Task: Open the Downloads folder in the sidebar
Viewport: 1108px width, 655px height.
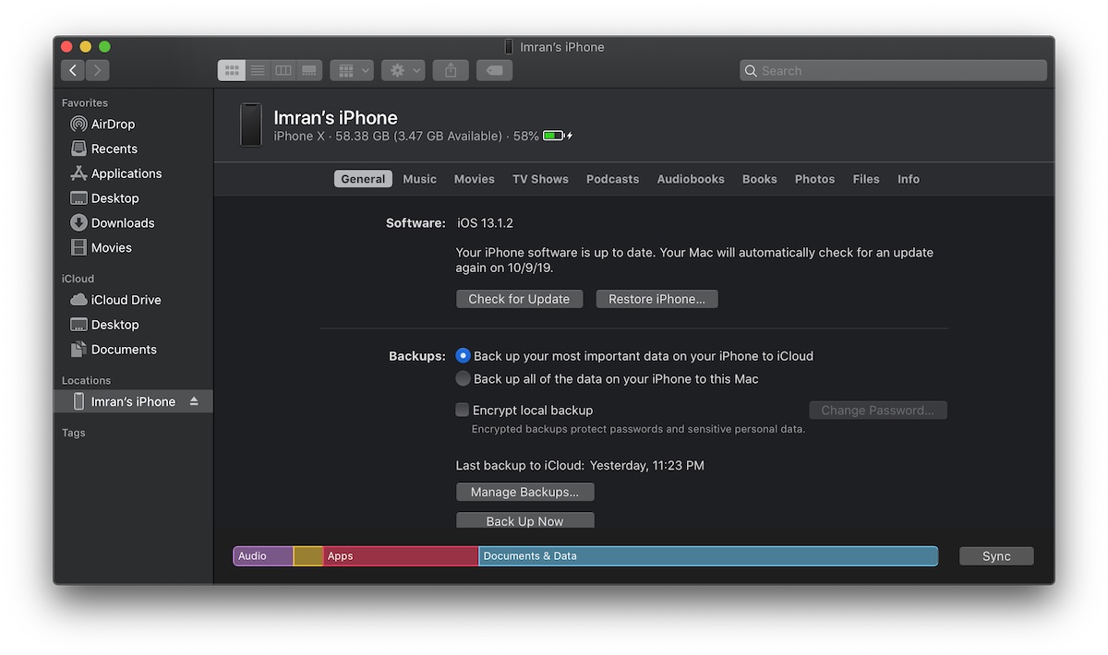Action: point(121,222)
